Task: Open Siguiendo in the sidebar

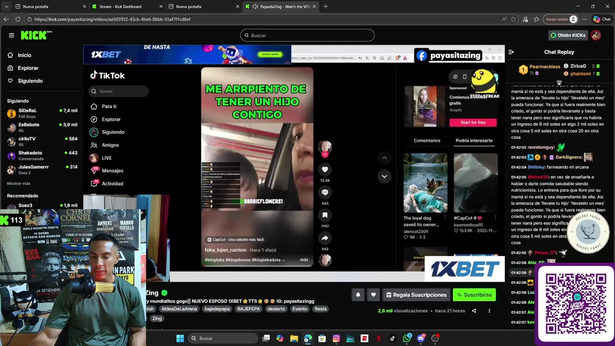Action: (30, 81)
